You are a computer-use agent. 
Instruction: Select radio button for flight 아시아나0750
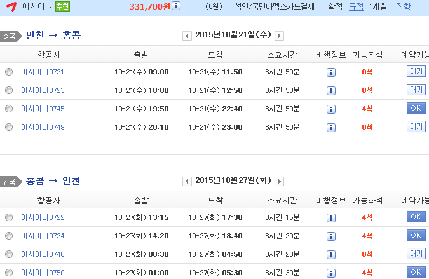pos(9,273)
